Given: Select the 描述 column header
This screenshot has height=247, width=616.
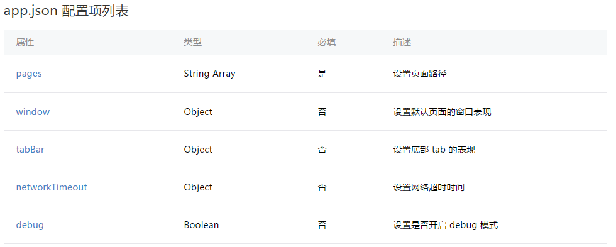Looking at the screenshot, I should [x=402, y=42].
